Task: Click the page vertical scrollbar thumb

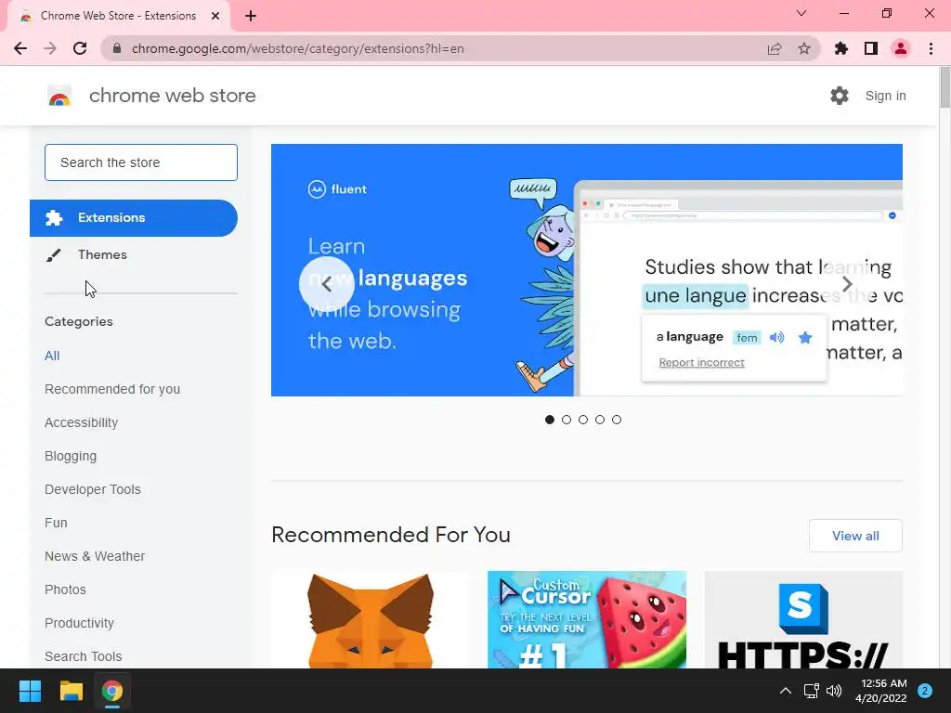Action: 944,88
